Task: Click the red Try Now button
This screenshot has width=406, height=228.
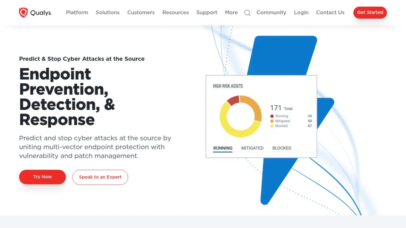Action: 42,177
